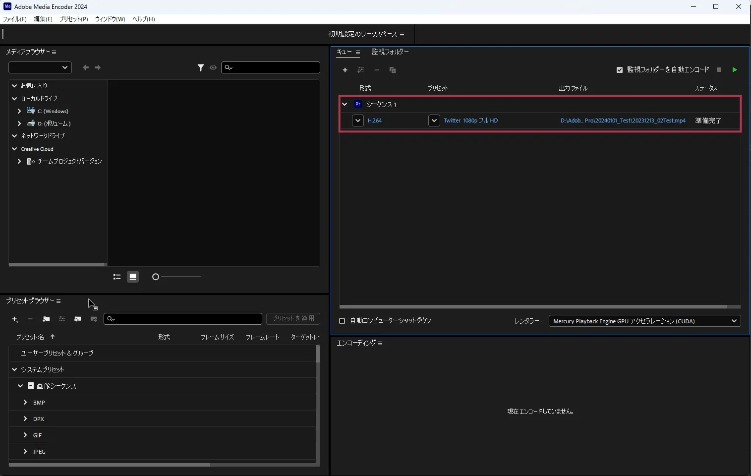Collapse the ローカルドライブ tree node
751x476 pixels.
[x=14, y=99]
